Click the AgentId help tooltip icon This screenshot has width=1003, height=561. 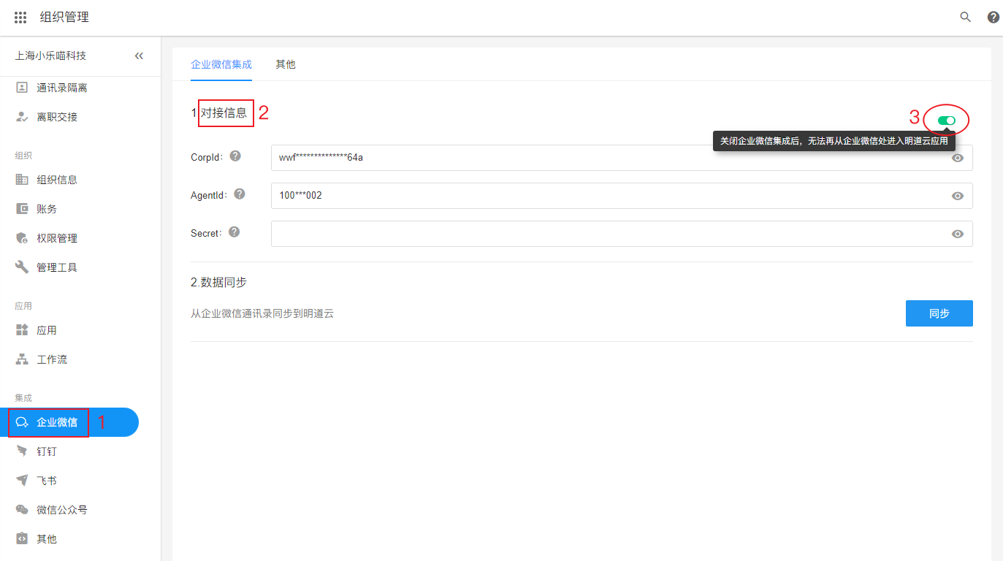click(240, 194)
